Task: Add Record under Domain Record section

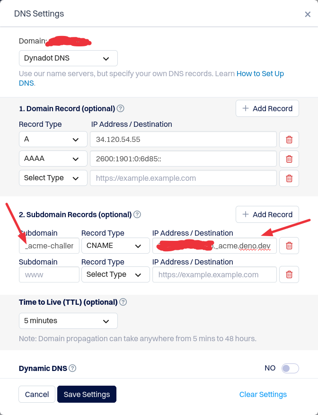Action: click(x=267, y=108)
